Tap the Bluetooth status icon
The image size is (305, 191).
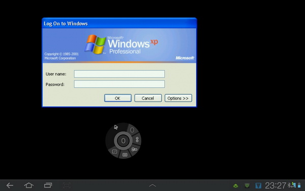coord(289,185)
